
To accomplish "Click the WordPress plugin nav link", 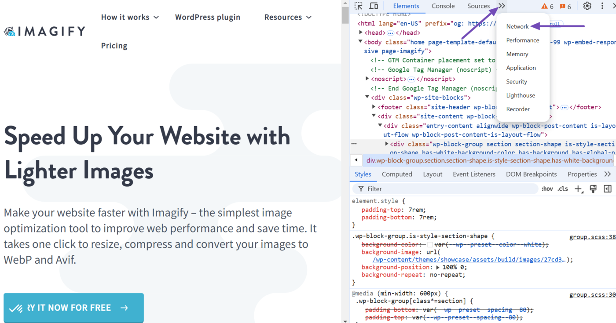I will [208, 17].
